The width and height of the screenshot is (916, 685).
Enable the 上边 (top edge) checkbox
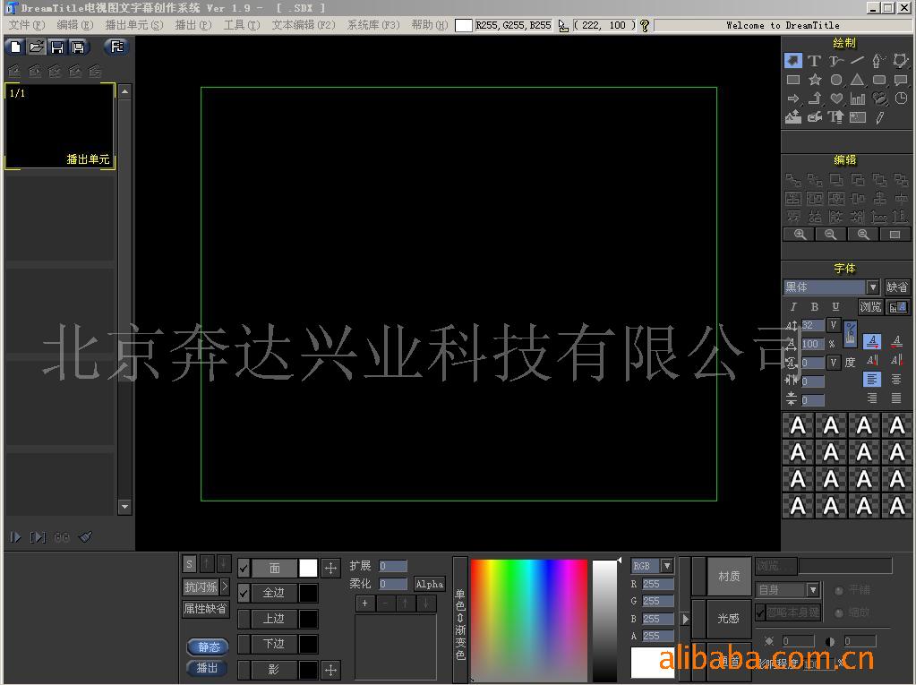point(244,619)
